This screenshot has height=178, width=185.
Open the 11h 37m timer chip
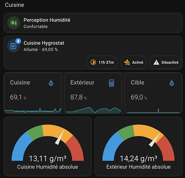(102, 62)
